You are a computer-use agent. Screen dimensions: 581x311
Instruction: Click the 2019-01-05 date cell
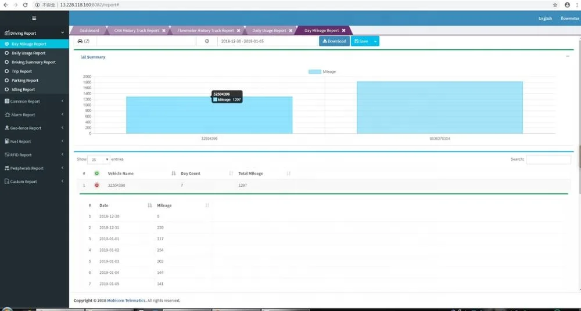click(109, 284)
